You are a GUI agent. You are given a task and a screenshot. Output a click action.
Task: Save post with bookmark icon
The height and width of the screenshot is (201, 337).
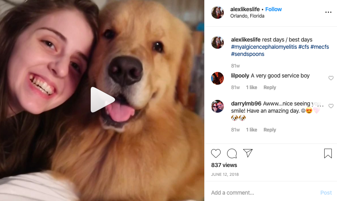(328, 153)
